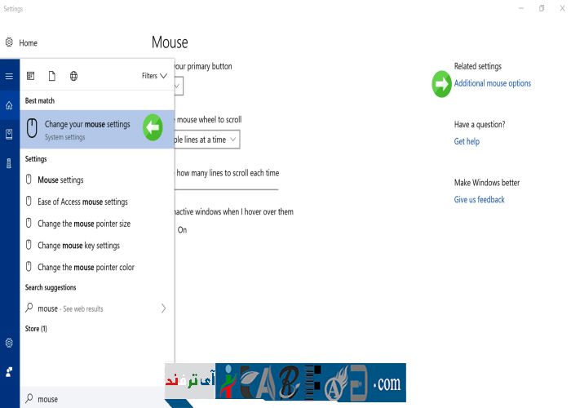Image resolution: width=571 pixels, height=408 pixels.
Task: Expand the Filters dropdown
Action: (154, 76)
